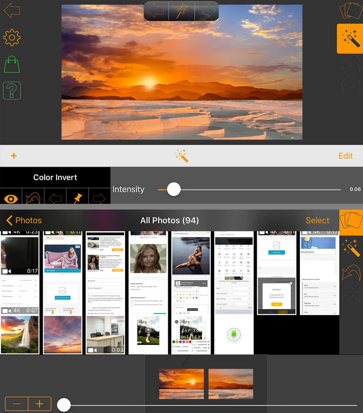Open app settings with the gear icon
363x413 pixels.
[x=12, y=37]
